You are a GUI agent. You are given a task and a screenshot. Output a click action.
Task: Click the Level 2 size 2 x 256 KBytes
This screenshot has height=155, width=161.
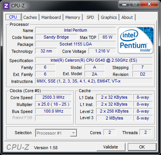pos(114,111)
